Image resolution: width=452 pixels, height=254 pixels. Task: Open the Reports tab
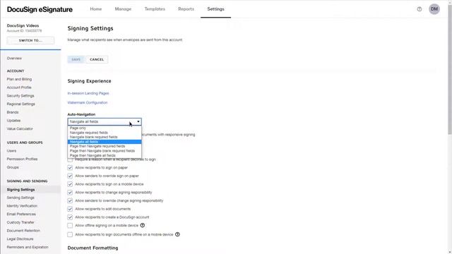pos(186,9)
